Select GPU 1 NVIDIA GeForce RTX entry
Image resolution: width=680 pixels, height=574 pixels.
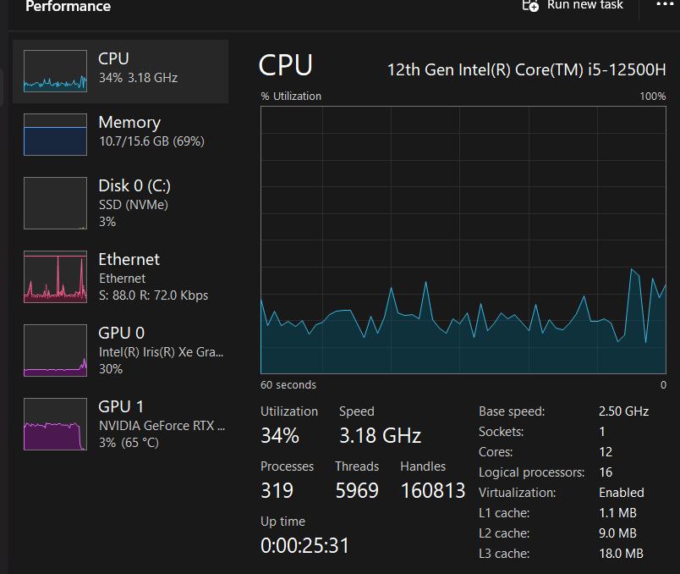click(x=161, y=423)
